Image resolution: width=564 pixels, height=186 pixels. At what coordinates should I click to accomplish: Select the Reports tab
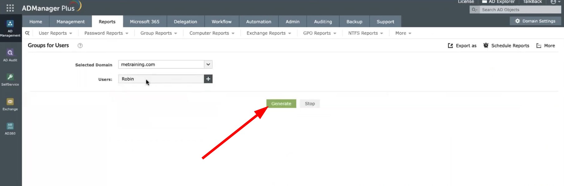tap(107, 21)
